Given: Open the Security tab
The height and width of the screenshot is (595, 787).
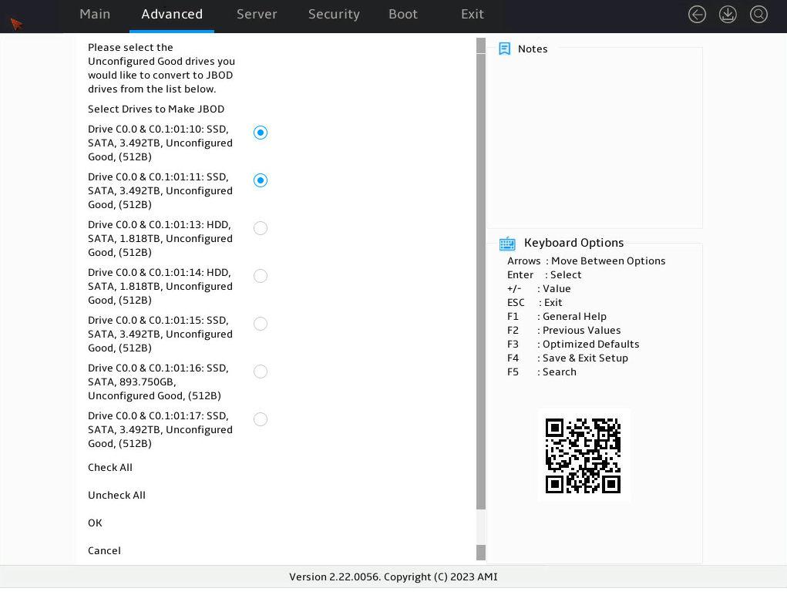Looking at the screenshot, I should coord(334,14).
